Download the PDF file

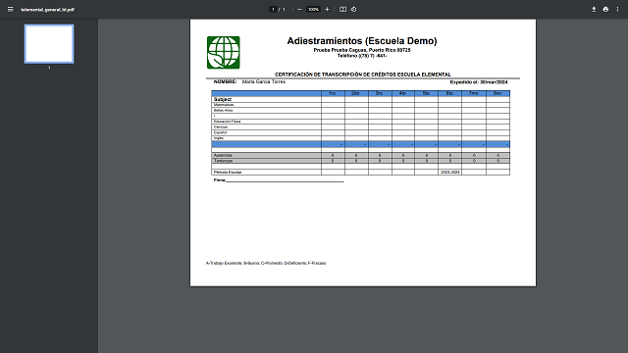[x=594, y=9]
